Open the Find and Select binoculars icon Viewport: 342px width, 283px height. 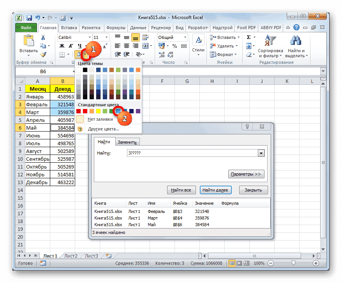click(296, 40)
